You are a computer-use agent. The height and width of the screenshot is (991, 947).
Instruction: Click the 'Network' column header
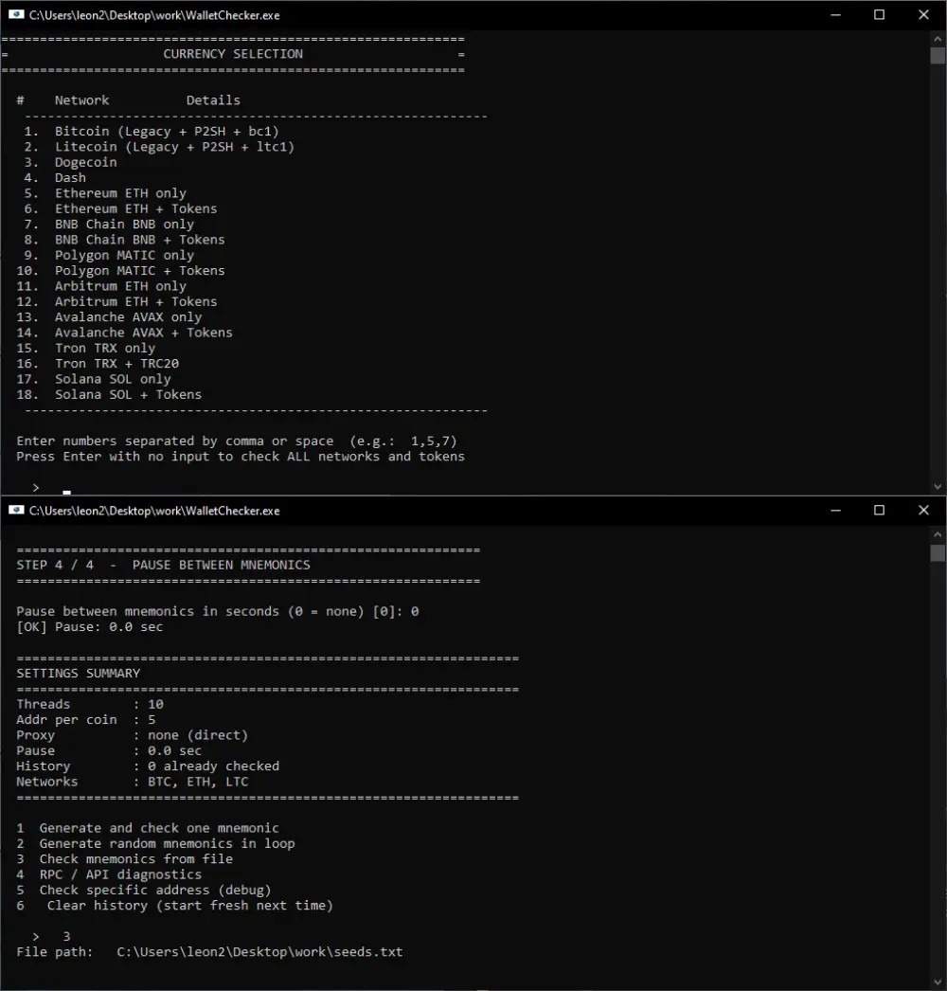click(x=81, y=100)
